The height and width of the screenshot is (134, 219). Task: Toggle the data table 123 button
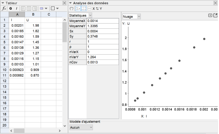pyautogui.click(x=84, y=9)
